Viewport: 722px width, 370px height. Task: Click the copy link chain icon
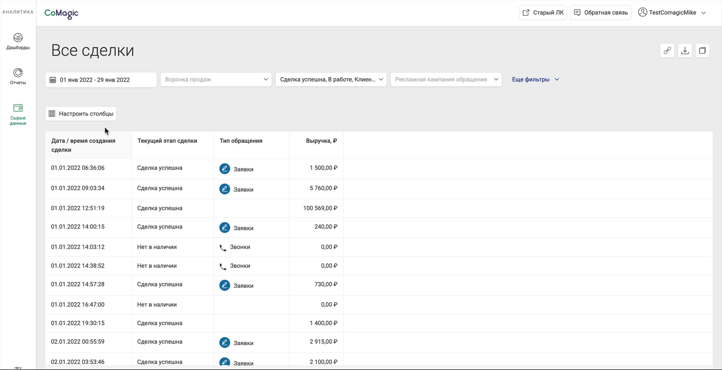(667, 51)
